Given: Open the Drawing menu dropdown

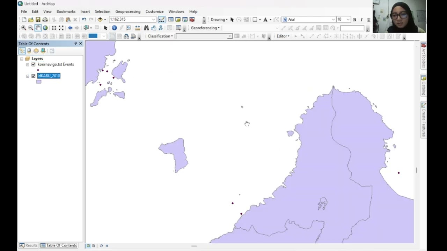Looking at the screenshot, I should (219, 20).
